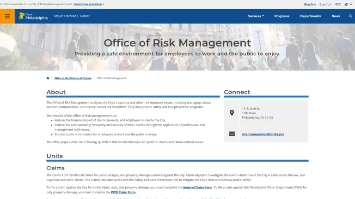Screen dimensions: 355x199
Task: Open Office of the Director of Finance link
Action: [x=73, y=78]
